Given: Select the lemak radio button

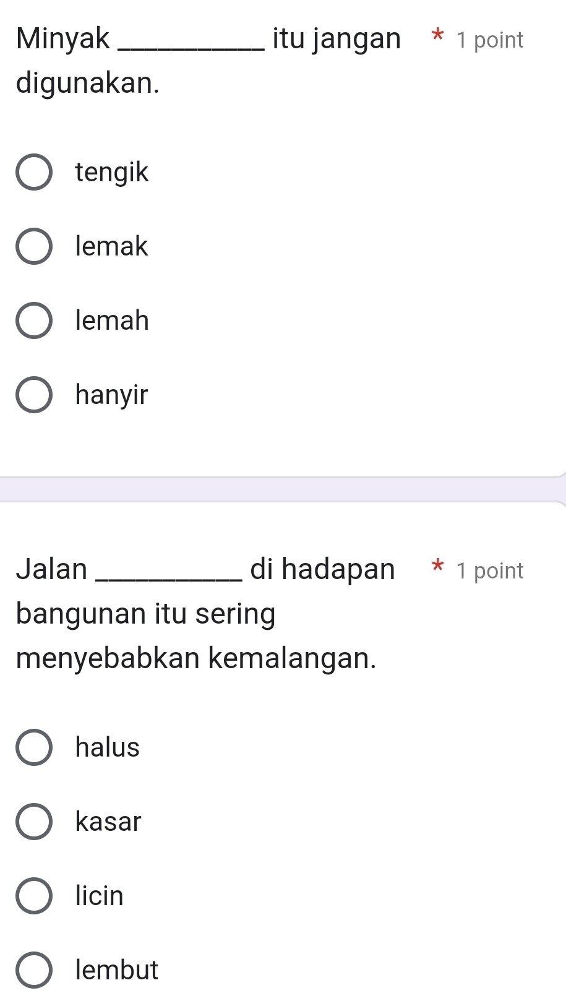Looking at the screenshot, I should (x=33, y=246).
